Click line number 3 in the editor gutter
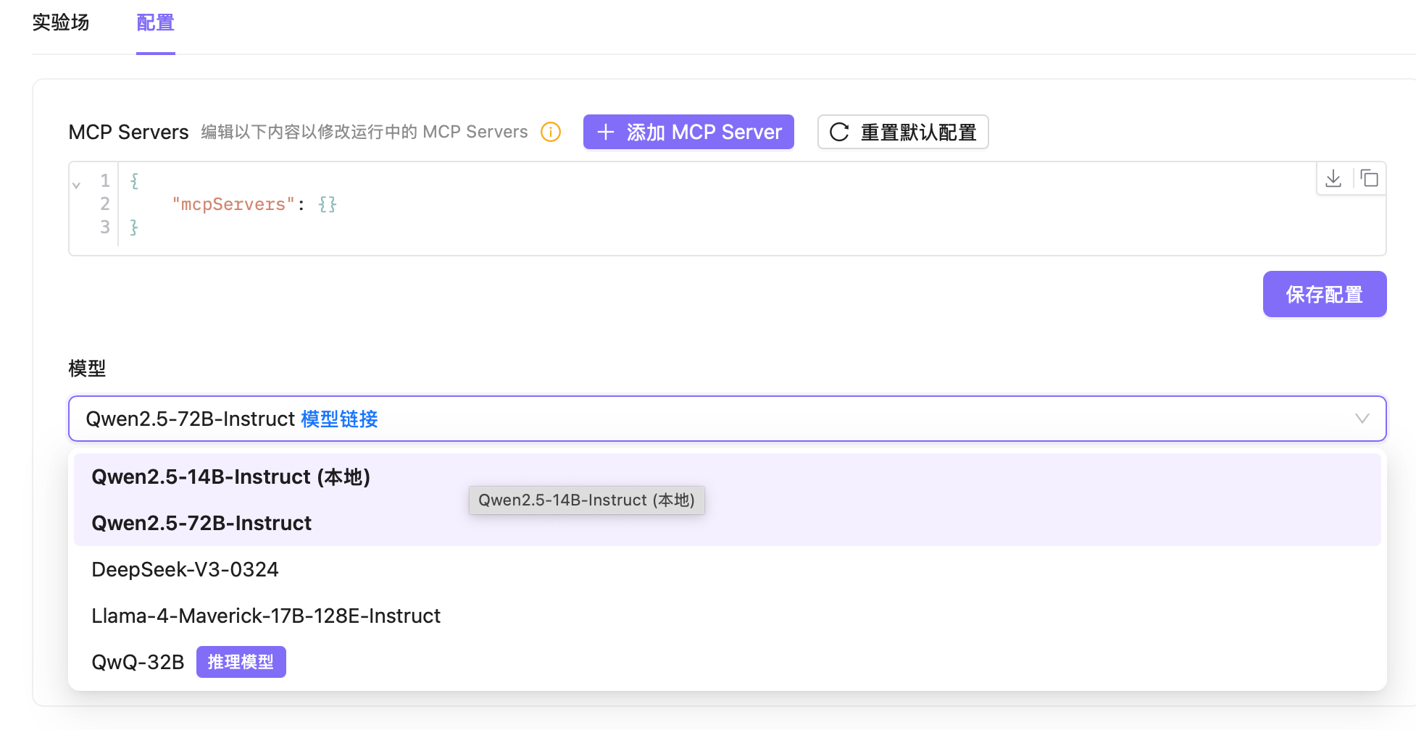Screen dimensions: 1416x730 coord(105,227)
